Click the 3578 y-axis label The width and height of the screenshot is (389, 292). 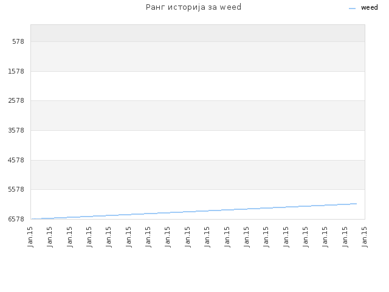pos(16,130)
